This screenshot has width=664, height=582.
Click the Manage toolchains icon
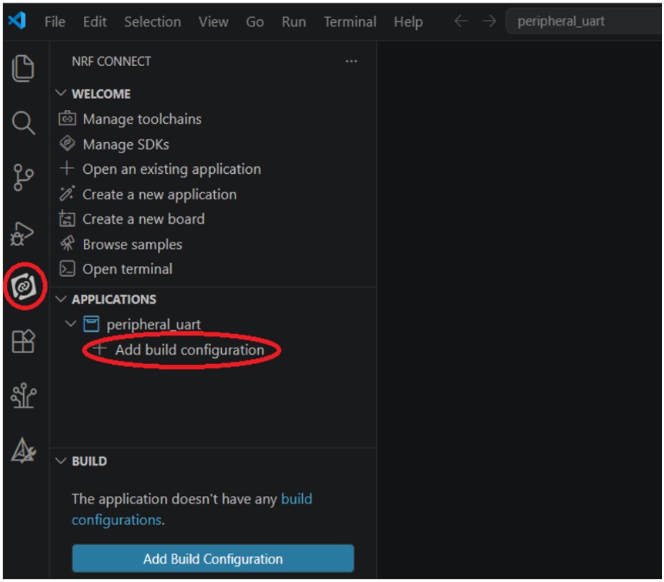pos(67,118)
